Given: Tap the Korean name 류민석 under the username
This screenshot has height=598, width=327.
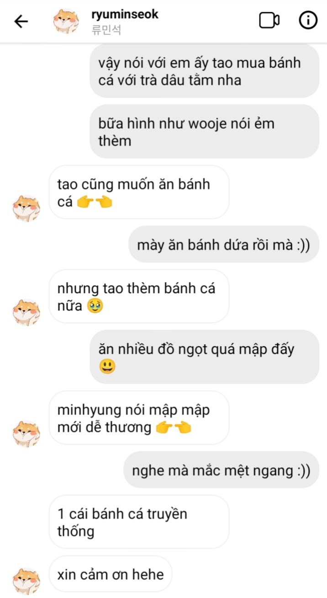Looking at the screenshot, I should (x=106, y=30).
